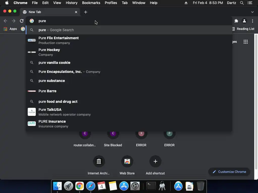Click the eject icon in menu bar
Viewport: 258px width, 193px height.
(186, 3)
